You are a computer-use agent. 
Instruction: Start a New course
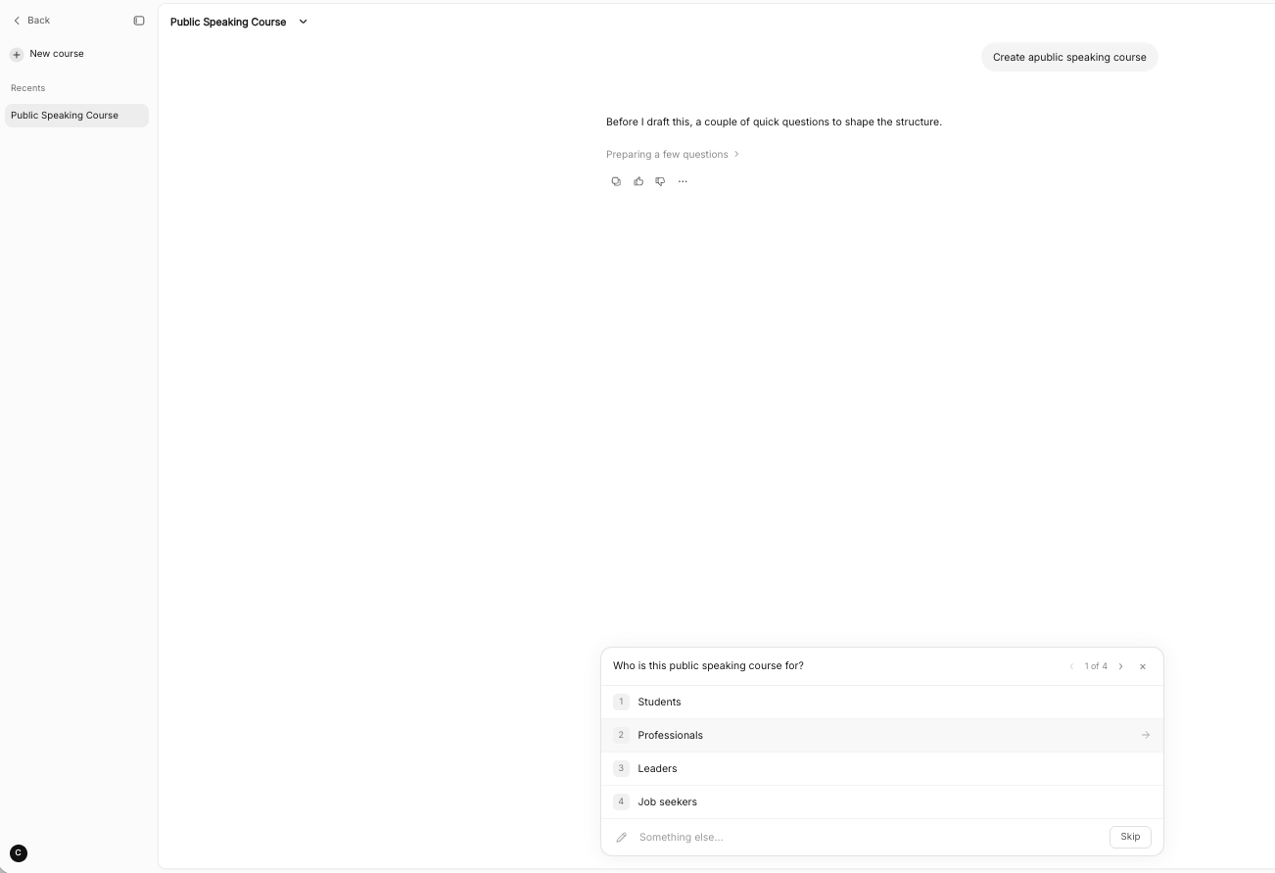pos(48,54)
